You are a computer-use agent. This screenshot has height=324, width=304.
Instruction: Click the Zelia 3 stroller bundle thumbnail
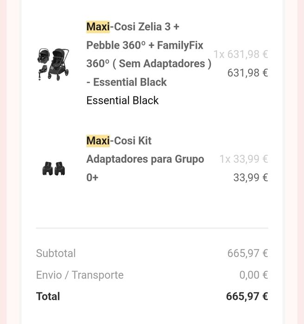coord(53,64)
